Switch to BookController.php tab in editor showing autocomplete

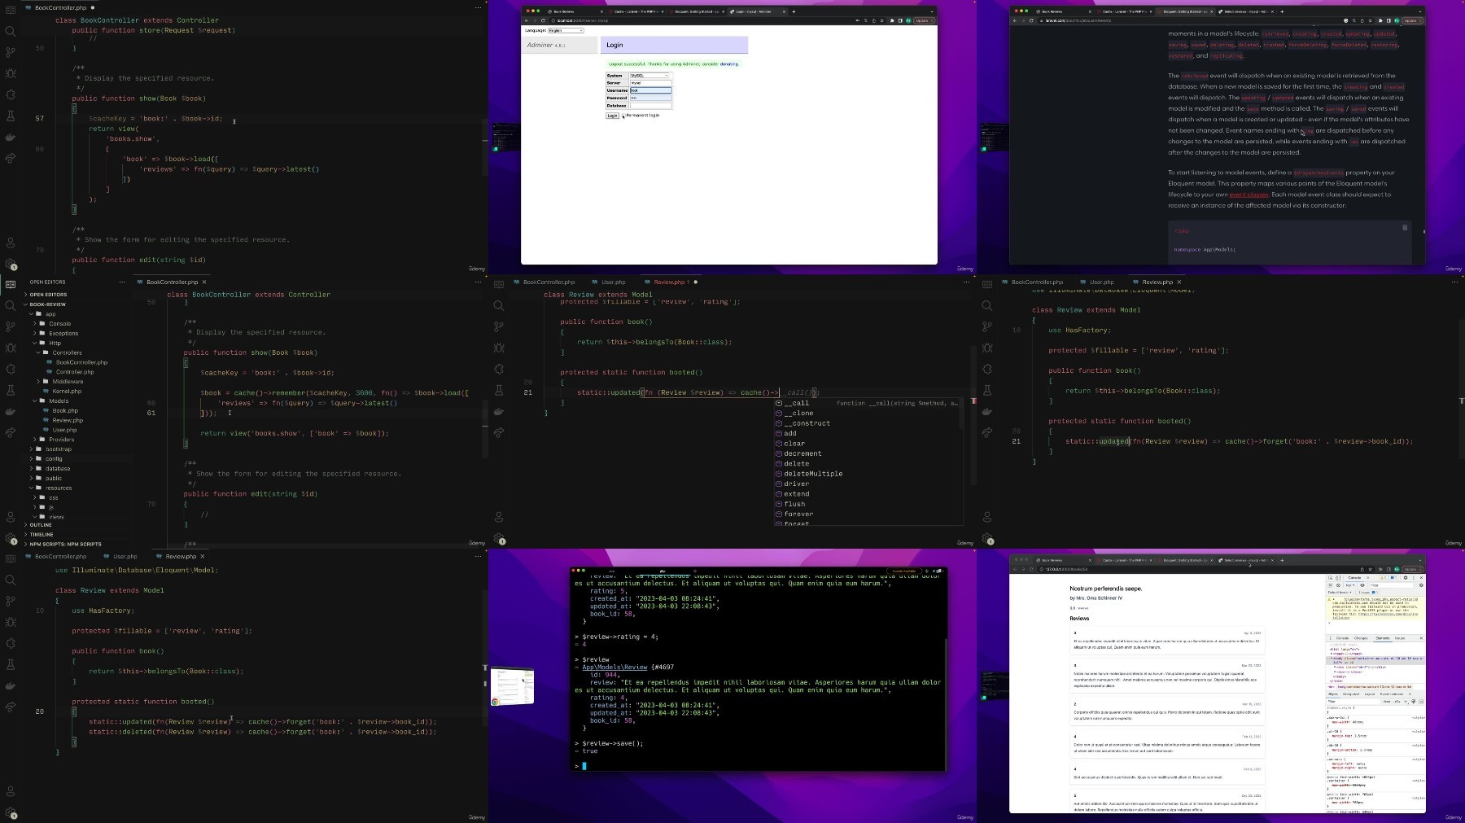pos(549,282)
